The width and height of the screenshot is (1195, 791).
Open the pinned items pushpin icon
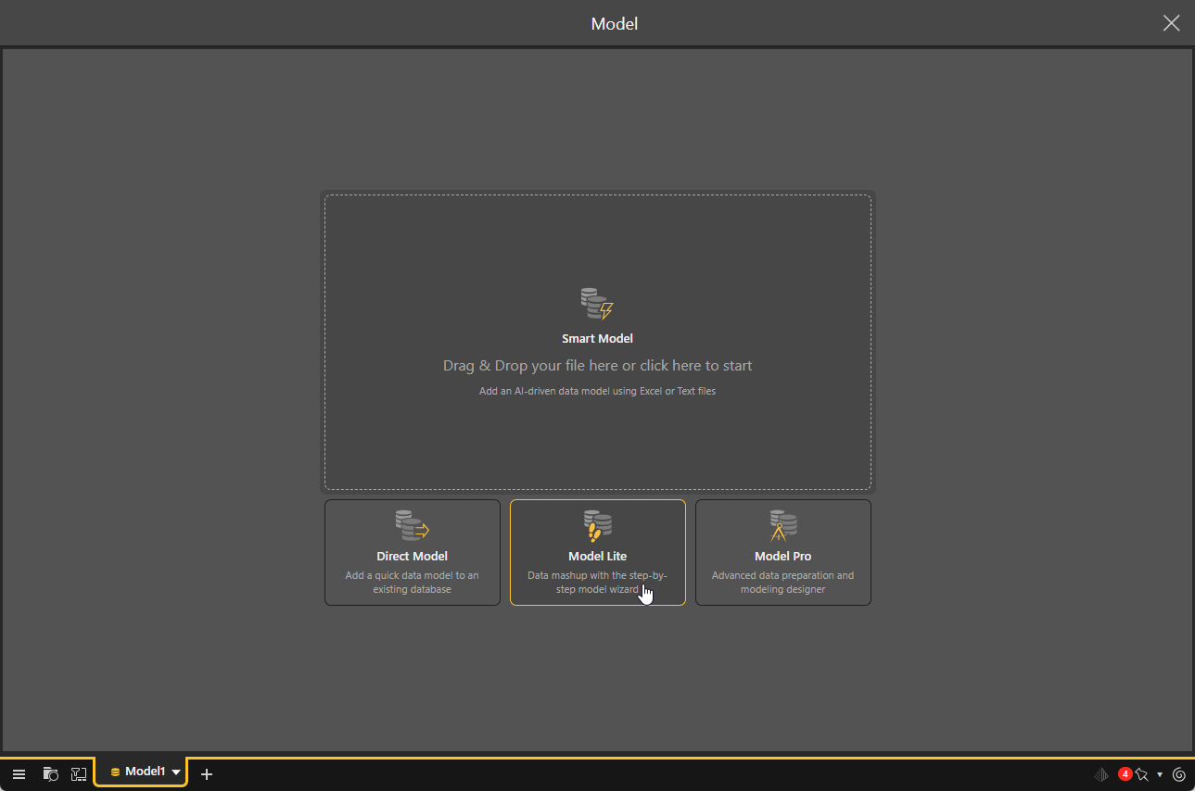pyautogui.click(x=1142, y=774)
